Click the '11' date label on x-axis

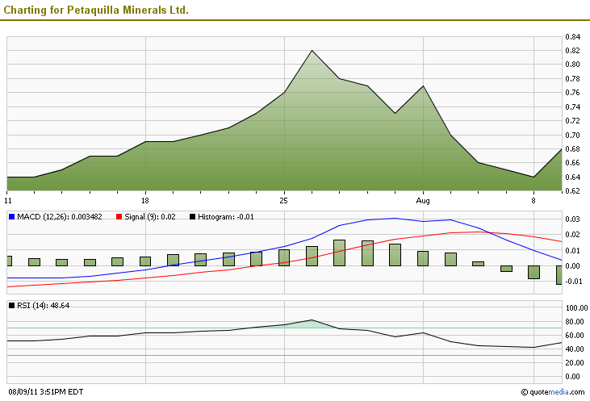click(x=8, y=199)
